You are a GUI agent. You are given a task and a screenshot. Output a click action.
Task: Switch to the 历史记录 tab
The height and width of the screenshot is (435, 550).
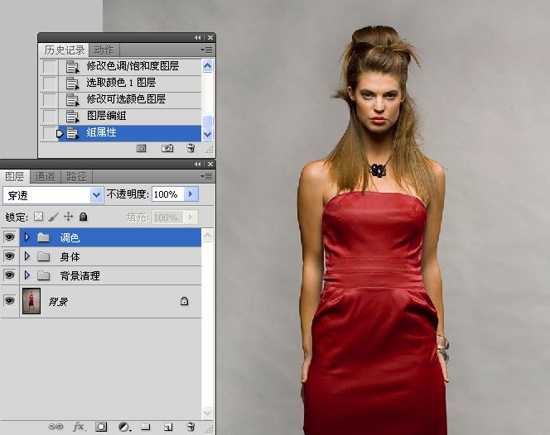tap(64, 50)
